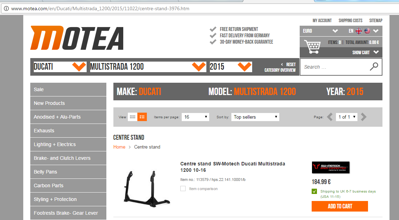Select the UK flag language
Image resolution: width=399 pixels, height=220 pixels.
[359, 31]
